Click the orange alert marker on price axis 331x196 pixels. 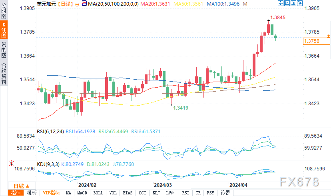[x=329, y=36]
